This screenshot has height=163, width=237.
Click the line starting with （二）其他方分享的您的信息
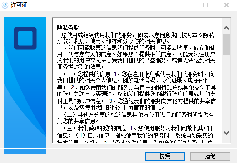click(x=138, y=115)
